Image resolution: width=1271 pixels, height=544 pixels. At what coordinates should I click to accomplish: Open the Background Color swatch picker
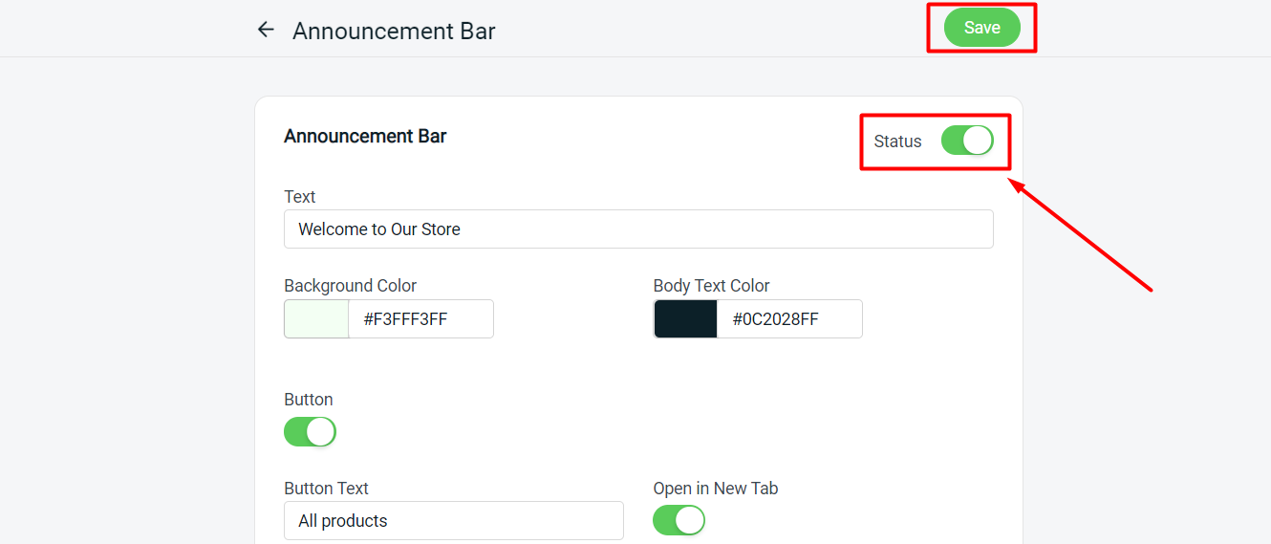(316, 319)
